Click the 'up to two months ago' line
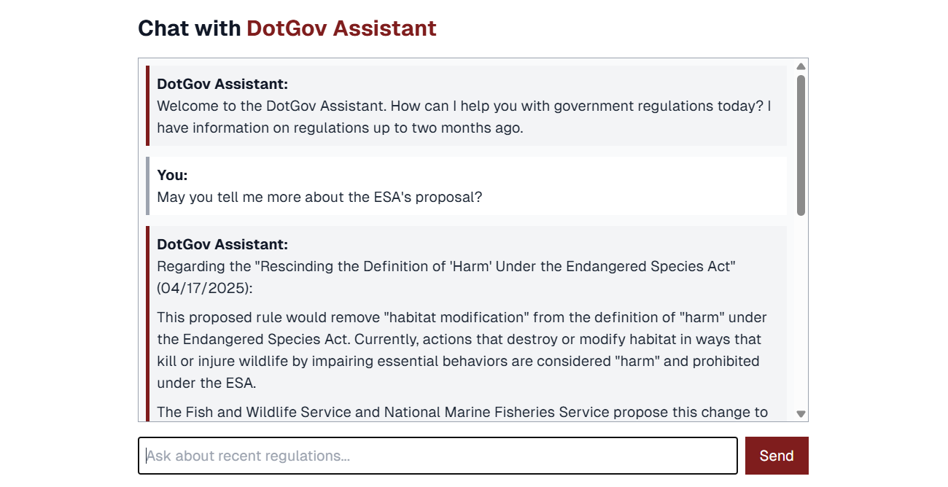948x487 pixels. click(x=339, y=128)
